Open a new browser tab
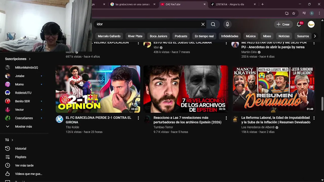 pos(262,4)
